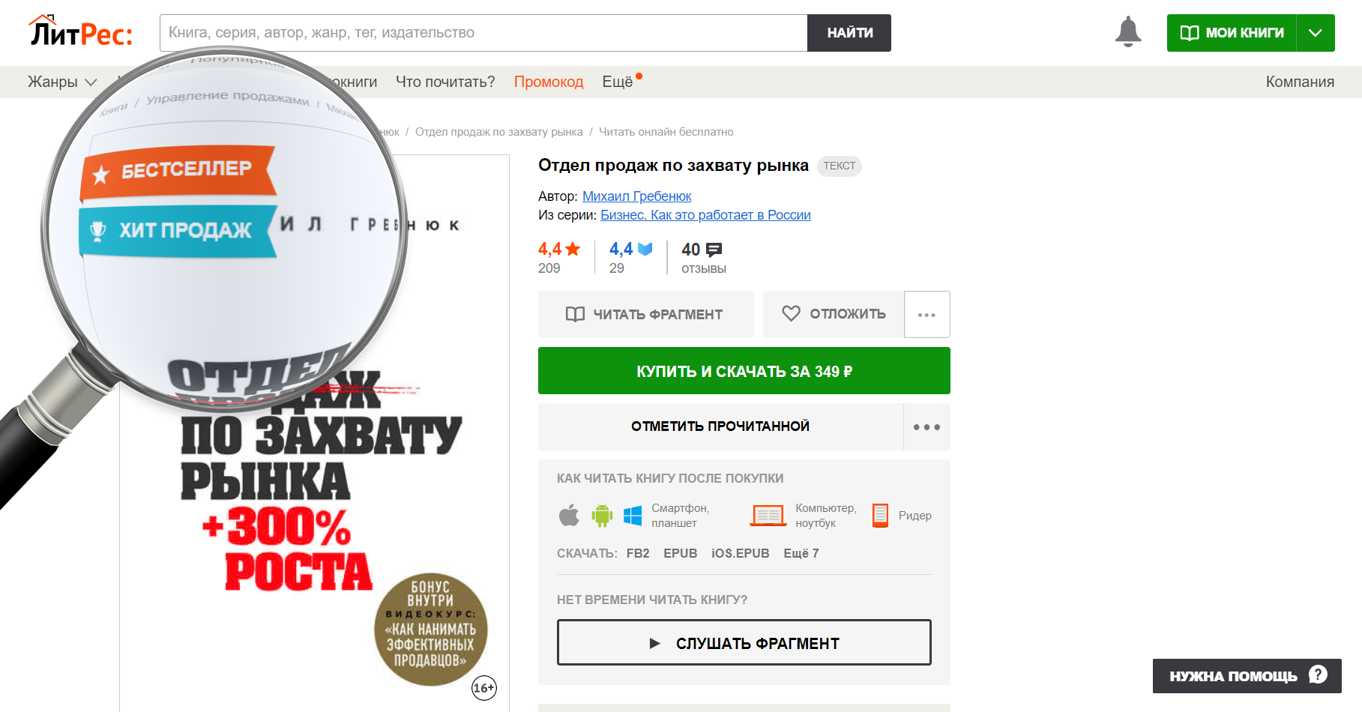Expand the МОИ КНИГИ dropdown arrow

[x=1315, y=33]
